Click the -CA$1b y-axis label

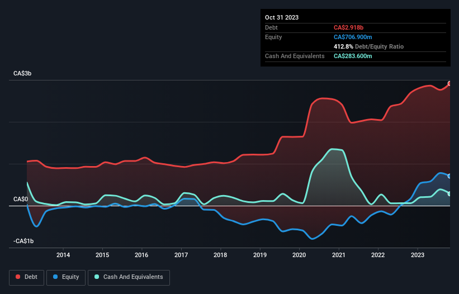[x=23, y=241]
